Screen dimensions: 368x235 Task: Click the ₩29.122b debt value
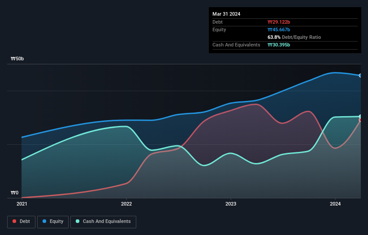279,22
